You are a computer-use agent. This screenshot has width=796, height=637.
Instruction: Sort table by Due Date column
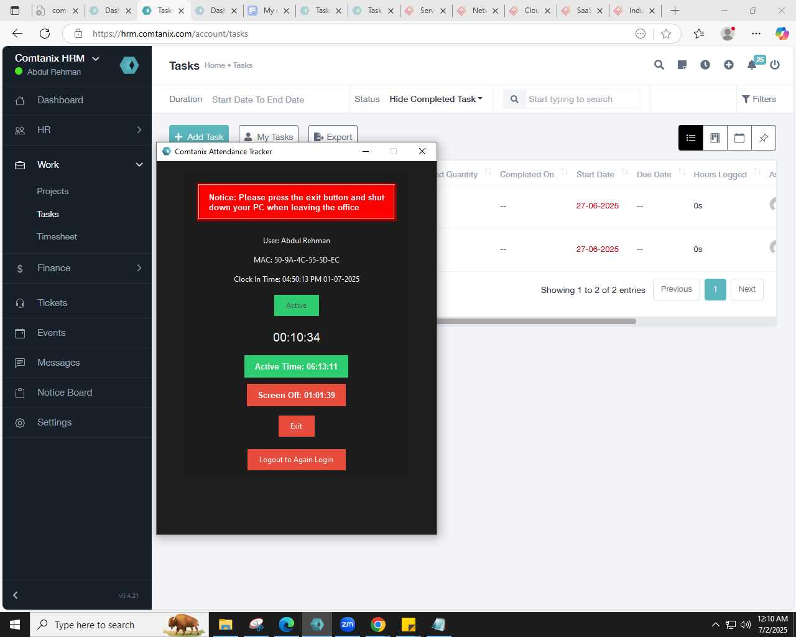(x=682, y=172)
